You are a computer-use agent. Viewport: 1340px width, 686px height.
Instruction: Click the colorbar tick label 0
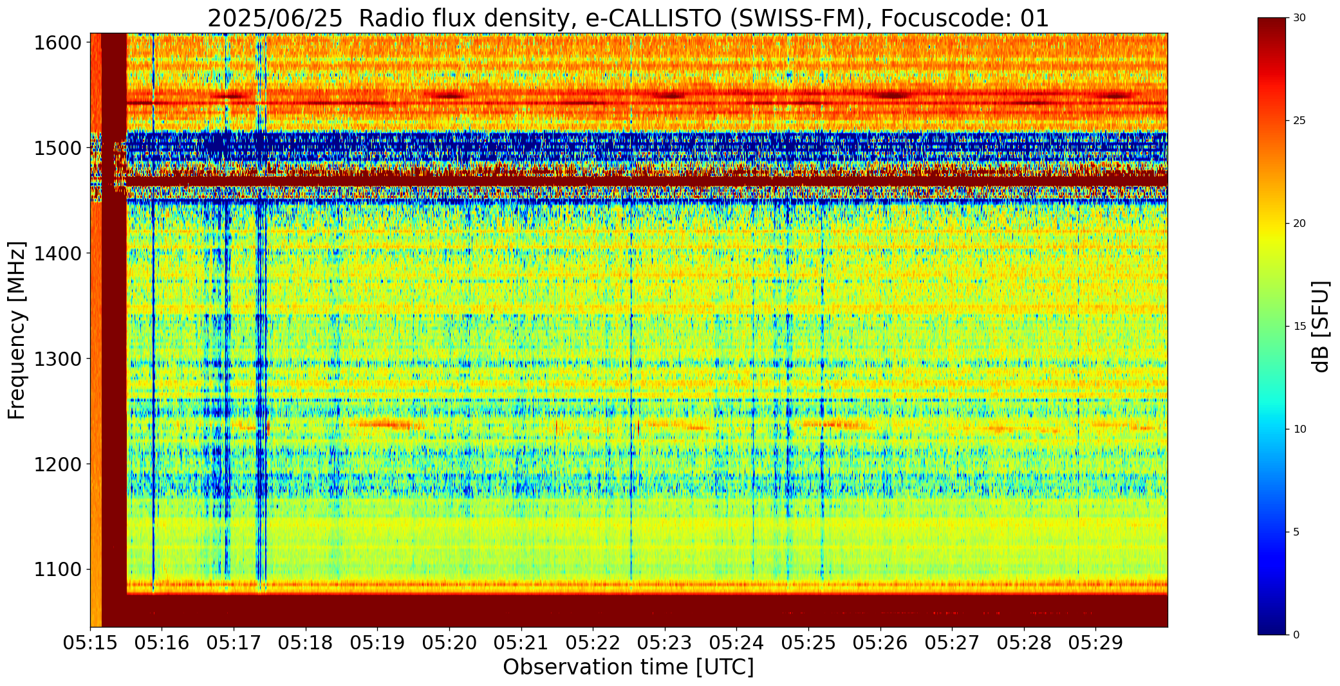coord(1296,635)
